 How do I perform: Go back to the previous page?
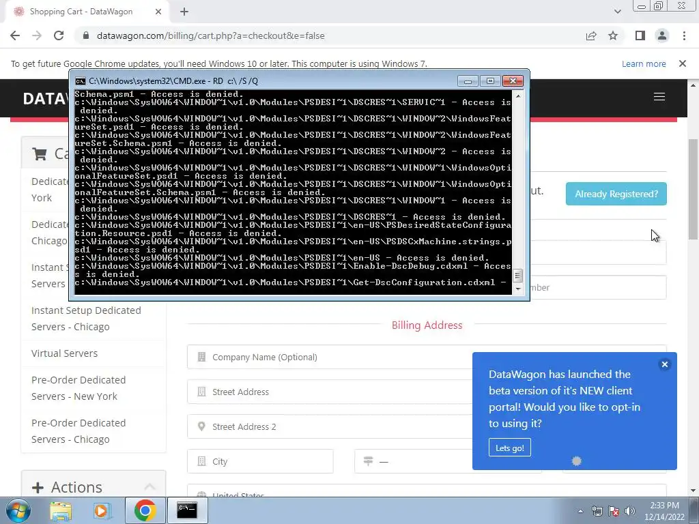[15, 35]
